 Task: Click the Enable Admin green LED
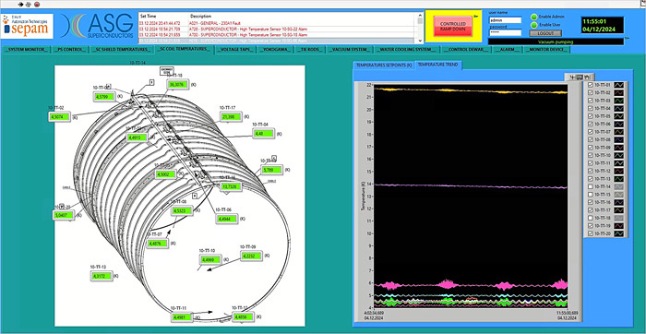534,17
